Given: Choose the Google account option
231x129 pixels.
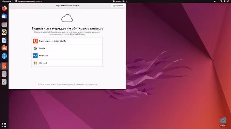Looking at the screenshot, I should pyautogui.click(x=67, y=48).
